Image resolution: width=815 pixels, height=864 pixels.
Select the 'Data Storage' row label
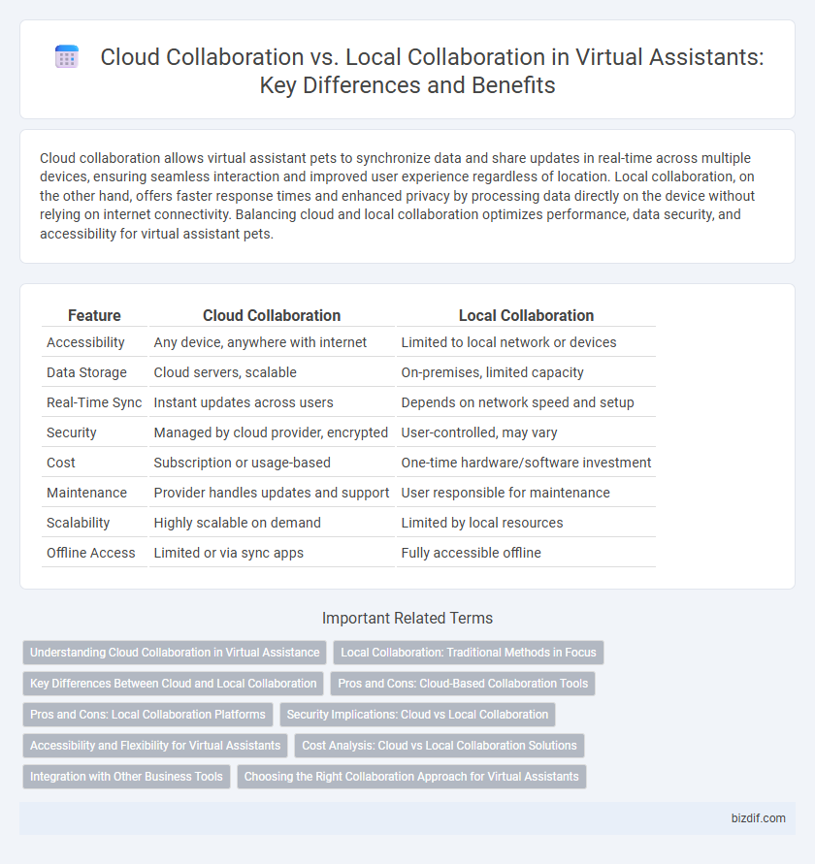coord(86,372)
